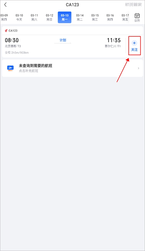Tap the back arrow icon

(x=5, y=5)
